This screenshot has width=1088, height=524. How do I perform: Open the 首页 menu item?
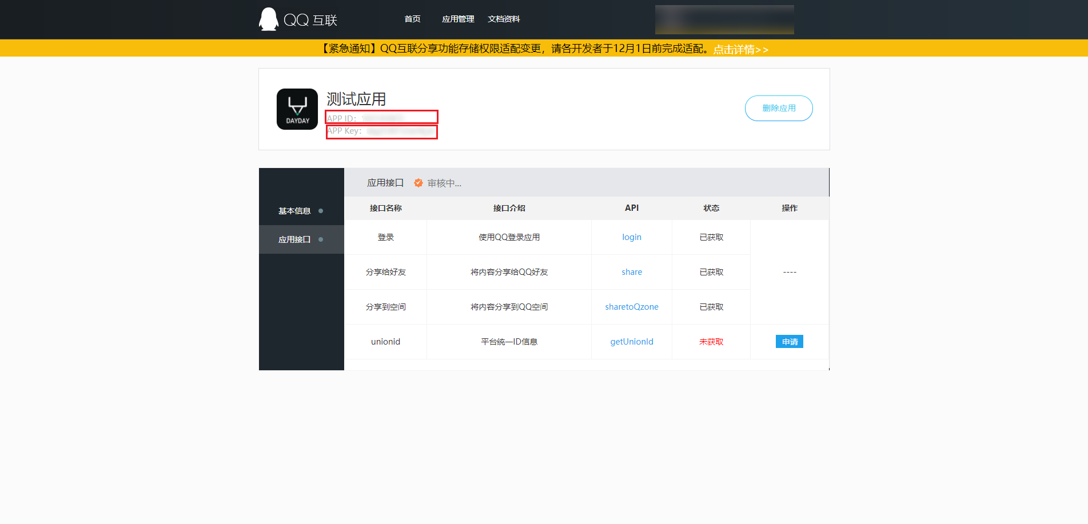click(412, 18)
